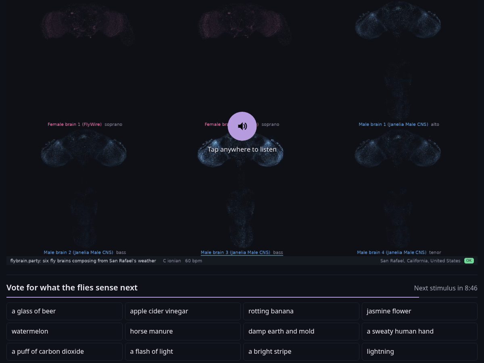
Task: Open Male brain 3 (Janelia Male CNS) link
Action: coord(235,253)
